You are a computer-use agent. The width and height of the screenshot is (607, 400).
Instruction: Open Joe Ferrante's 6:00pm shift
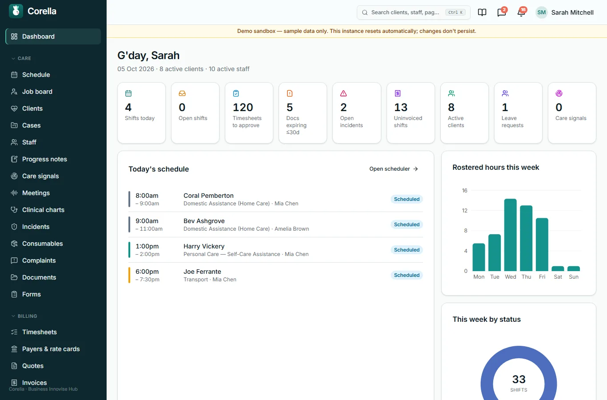pos(276,275)
